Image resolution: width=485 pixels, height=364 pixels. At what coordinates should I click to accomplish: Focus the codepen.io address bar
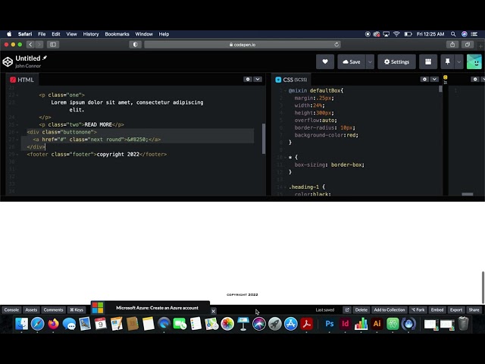(x=242, y=45)
